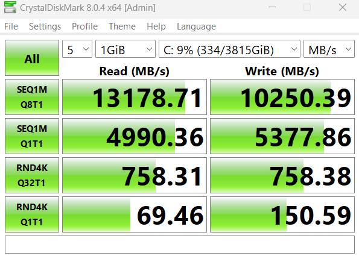The image size is (359, 256).
Task: Run all benchmarks with the All button
Action: (32, 58)
